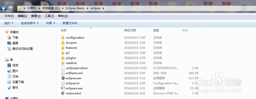Expand the arrow after eclipse breadcrumb
The image size is (256, 99).
coord(103,8)
